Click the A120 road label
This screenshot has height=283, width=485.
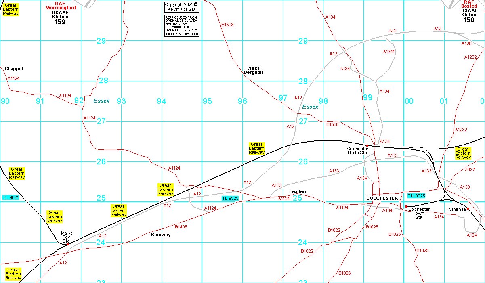(x=466, y=44)
